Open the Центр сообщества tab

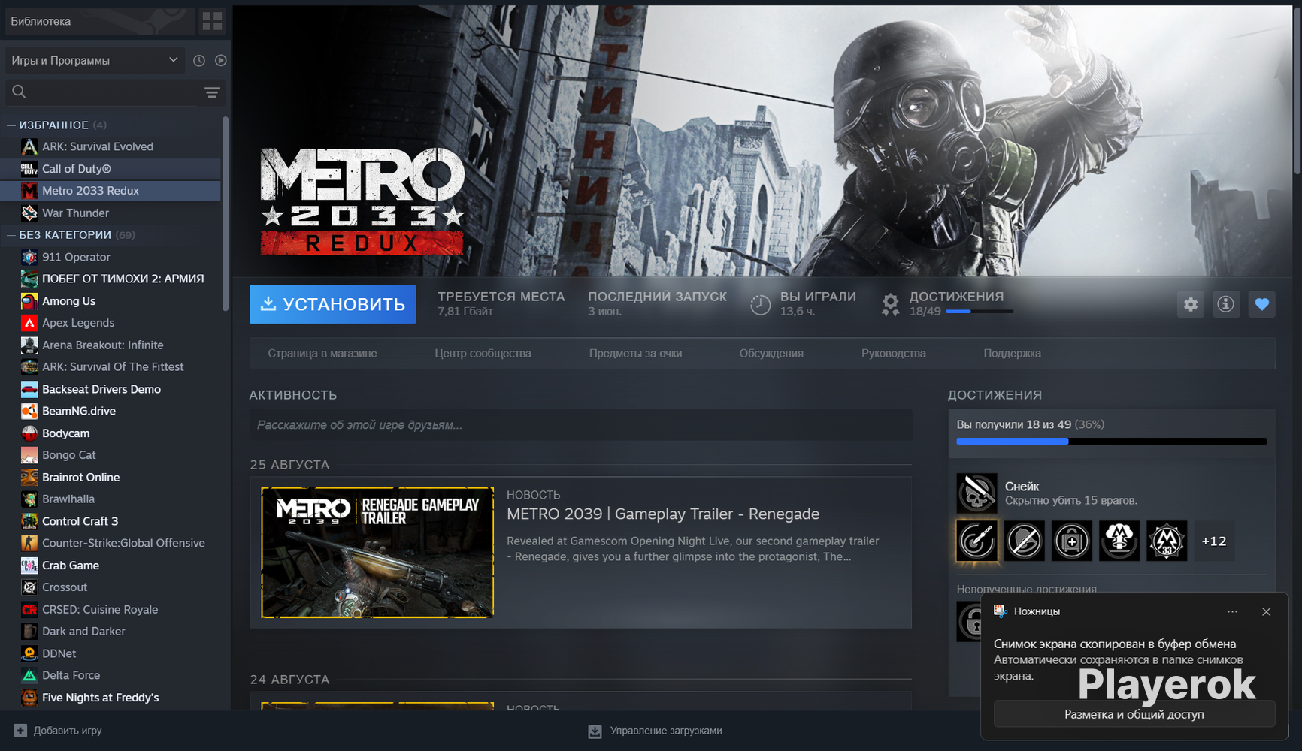(483, 354)
